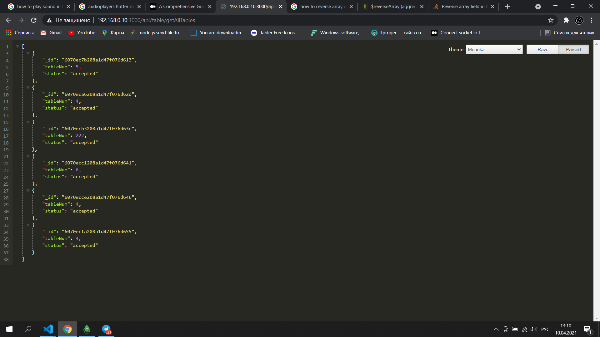
Task: Open the Gmail bookmark
Action: pyautogui.click(x=51, y=33)
